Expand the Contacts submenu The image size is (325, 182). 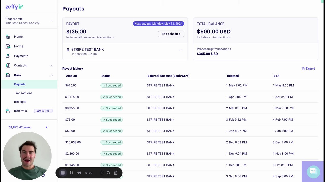(x=51, y=65)
